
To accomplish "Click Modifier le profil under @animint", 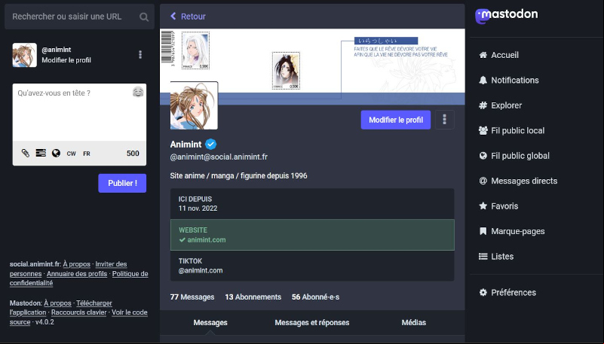I will [66, 60].
